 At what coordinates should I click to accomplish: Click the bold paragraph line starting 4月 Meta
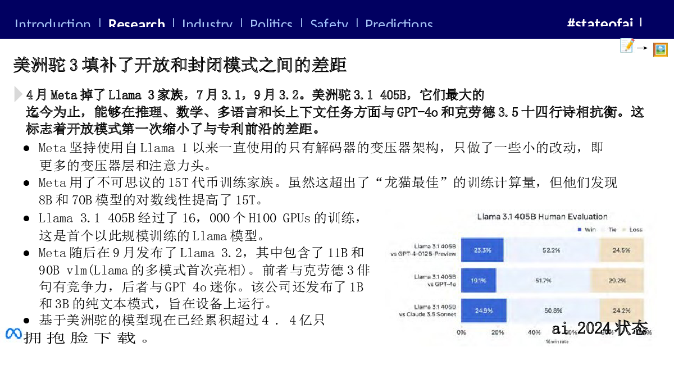255,94
